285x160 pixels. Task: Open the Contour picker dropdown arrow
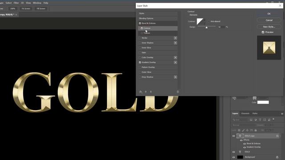(204, 21)
